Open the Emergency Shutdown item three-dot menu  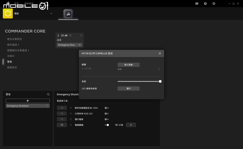(47, 106)
